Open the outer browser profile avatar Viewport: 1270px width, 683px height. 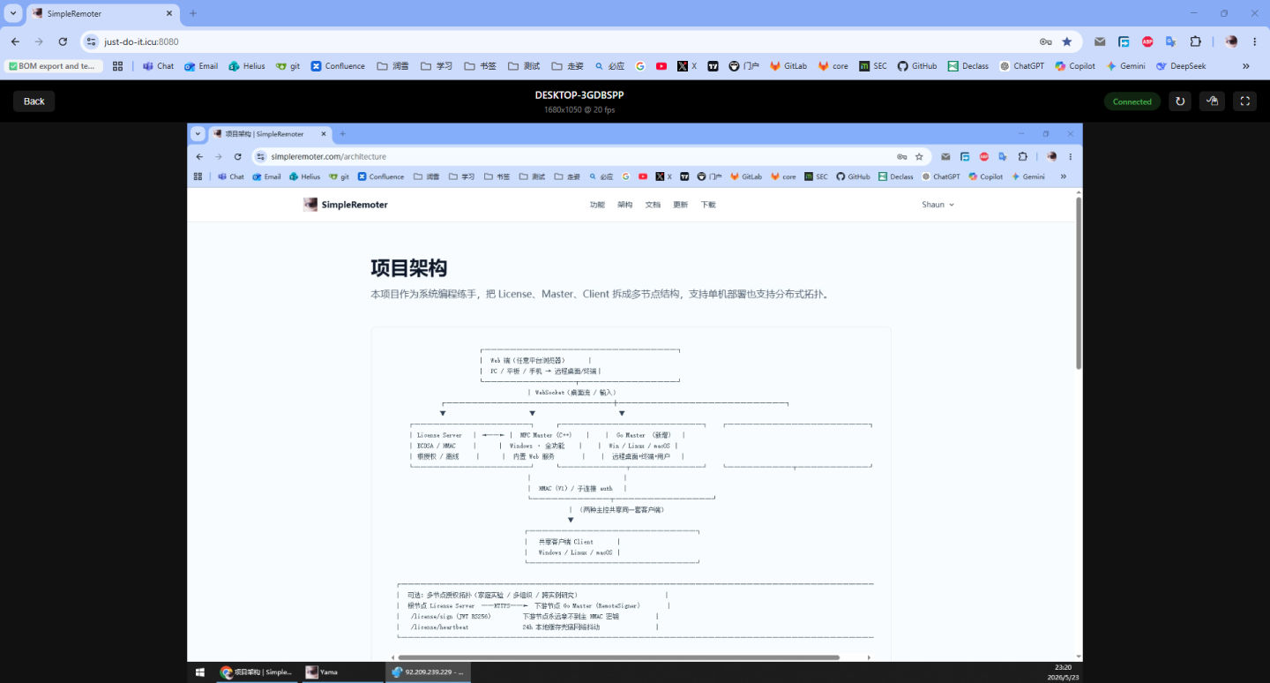tap(1231, 41)
